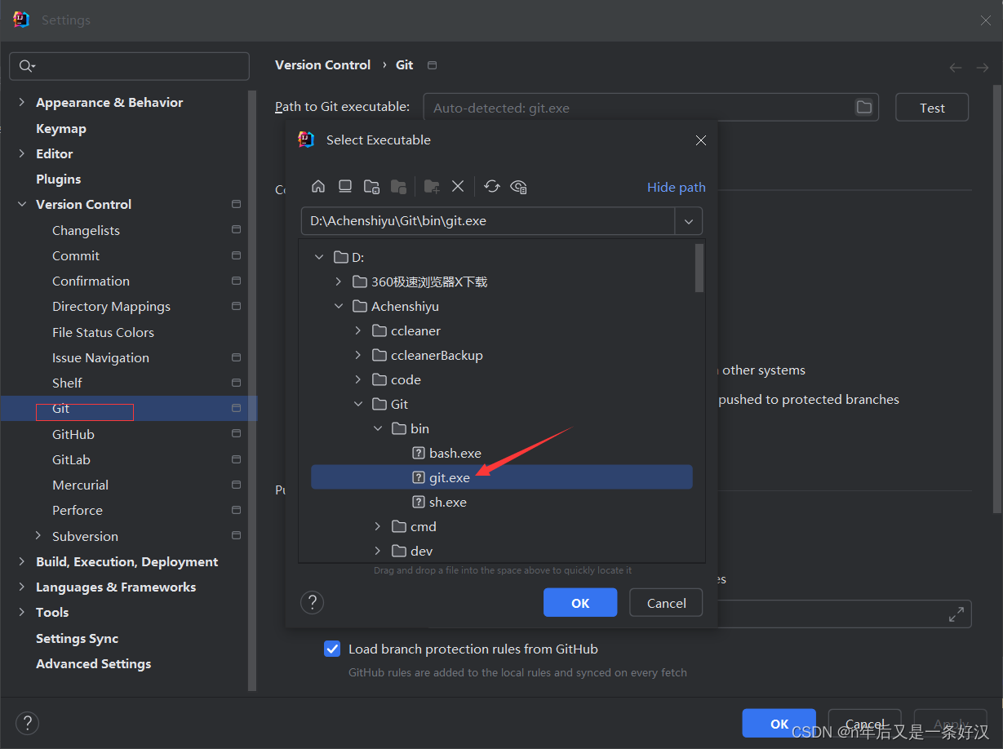The image size is (1003, 749).
Task: Click the Test button for Git
Action: pos(932,107)
